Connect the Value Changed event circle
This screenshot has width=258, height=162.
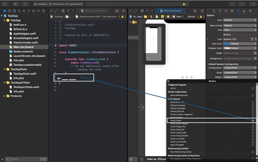[x=253, y=145]
